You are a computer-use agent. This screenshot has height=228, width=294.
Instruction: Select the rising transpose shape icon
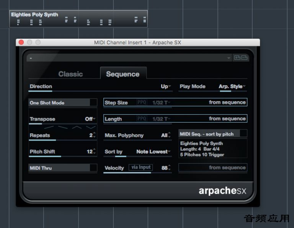click(x=49, y=128)
